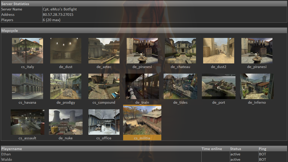
Task: Open the de_dust map thumbnail
Action: (66, 51)
